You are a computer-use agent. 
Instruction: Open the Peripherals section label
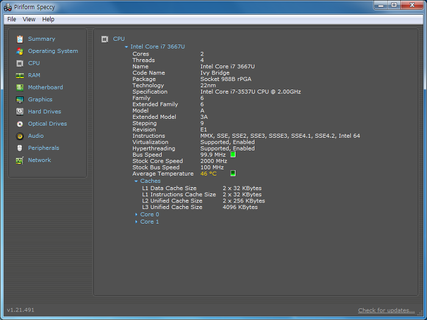point(43,148)
